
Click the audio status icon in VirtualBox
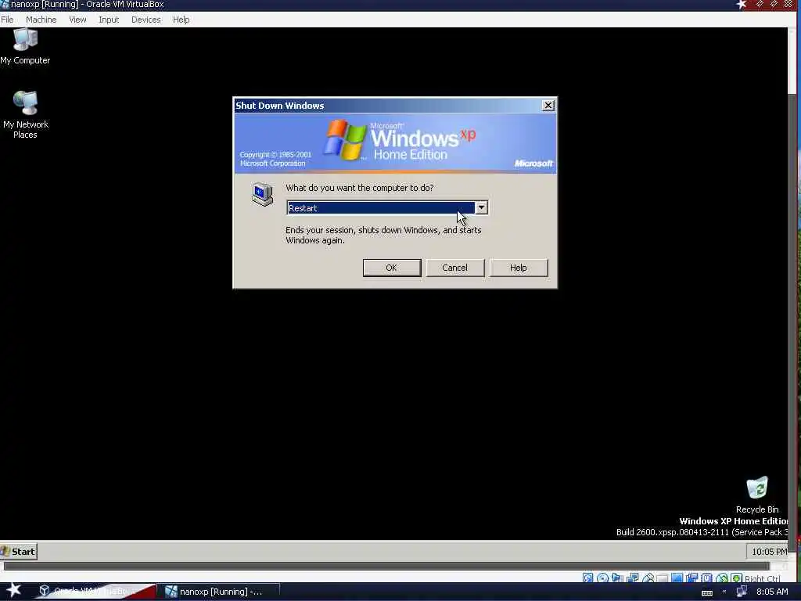617,578
